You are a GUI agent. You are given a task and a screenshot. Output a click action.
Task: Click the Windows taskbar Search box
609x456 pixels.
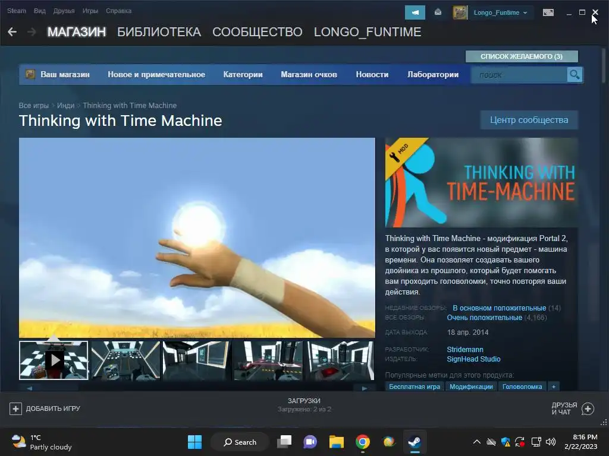coord(240,442)
